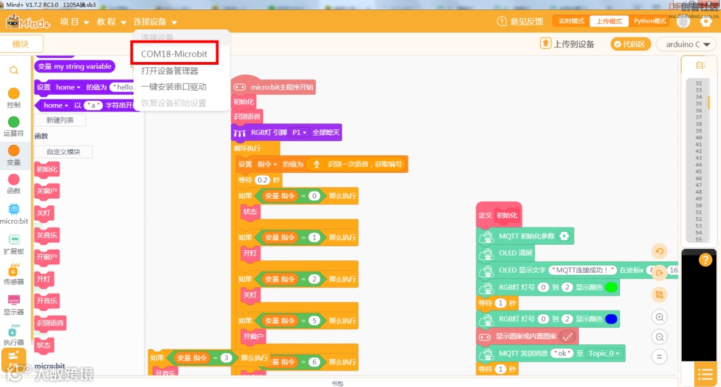Select the 初始化 function block in palette
Screen dimensions: 721x387
point(47,169)
